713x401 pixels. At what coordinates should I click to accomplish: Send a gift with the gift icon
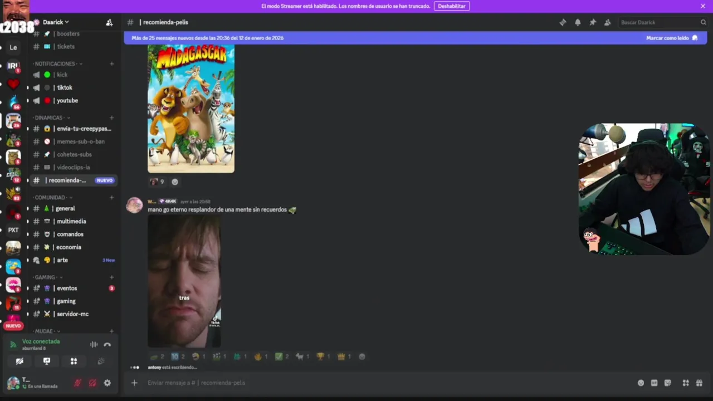[x=699, y=383]
